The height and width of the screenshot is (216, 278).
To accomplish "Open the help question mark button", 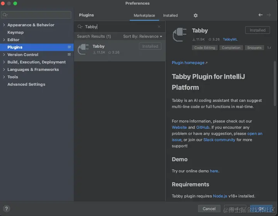I will click(x=7, y=209).
